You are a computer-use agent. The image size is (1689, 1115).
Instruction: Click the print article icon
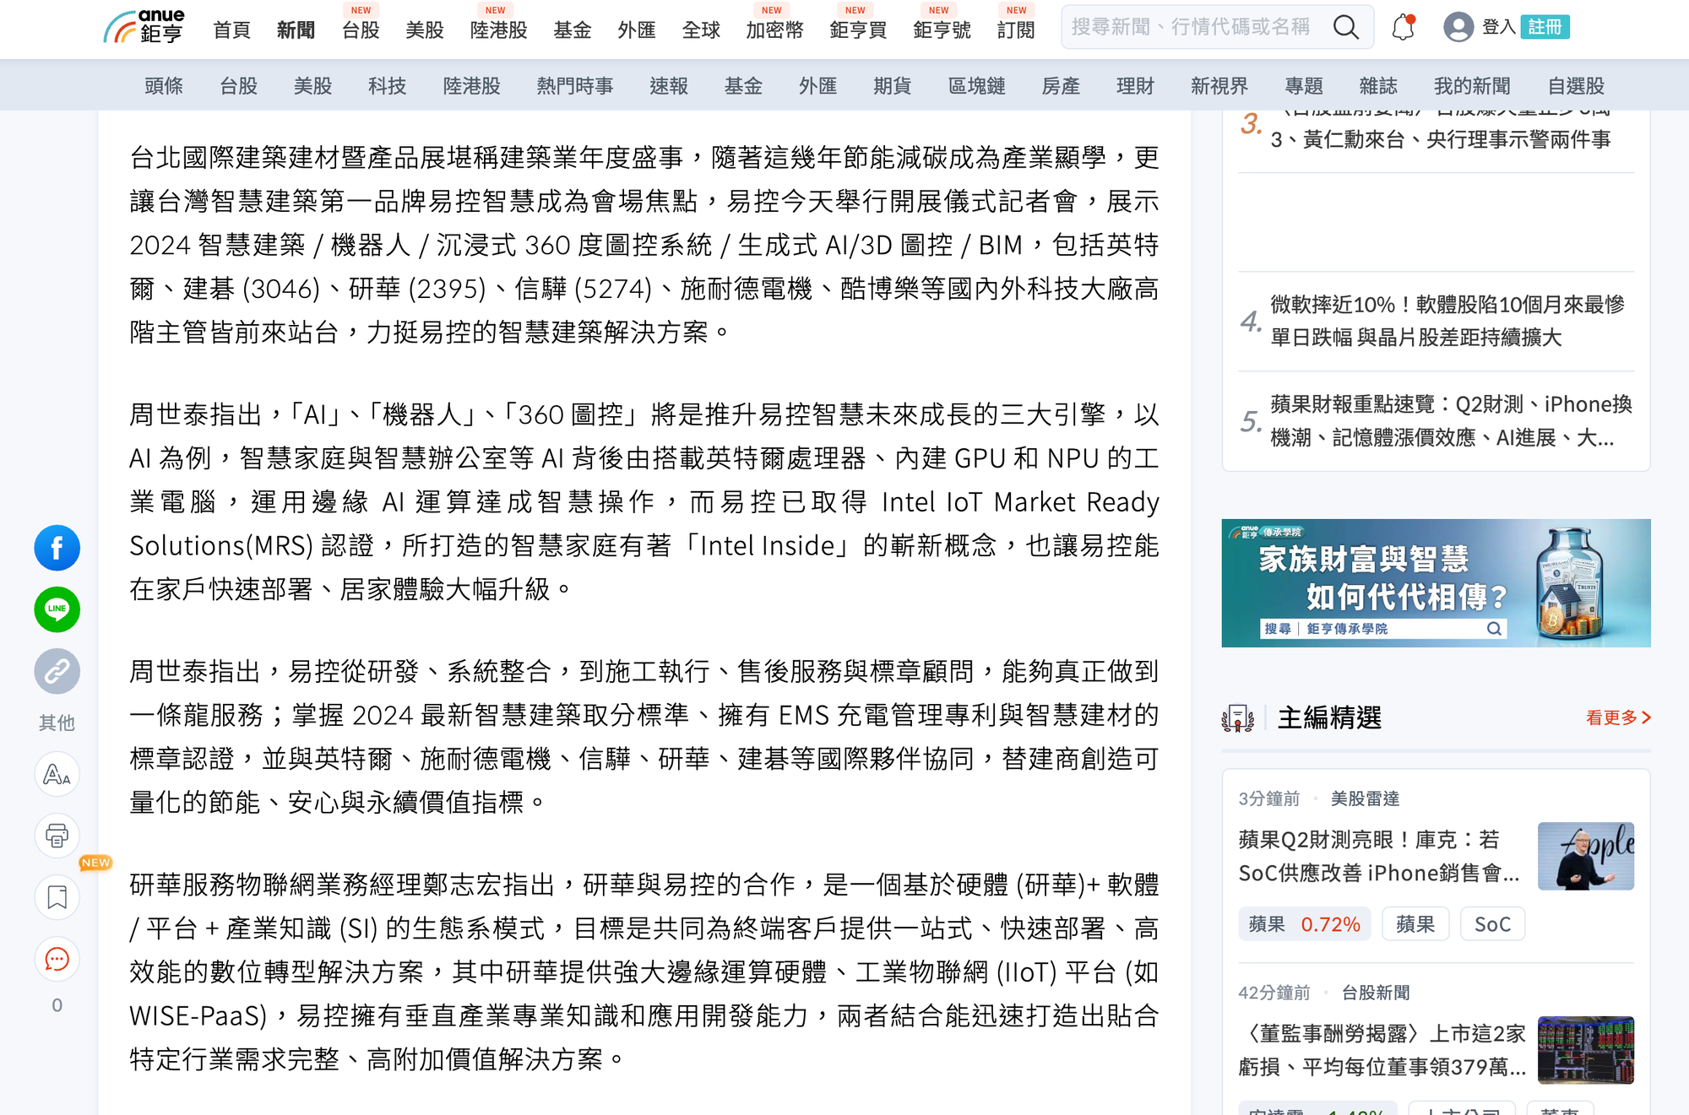coord(57,836)
